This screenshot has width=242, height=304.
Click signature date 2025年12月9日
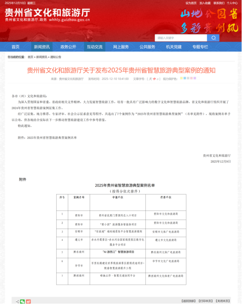coord(221,161)
